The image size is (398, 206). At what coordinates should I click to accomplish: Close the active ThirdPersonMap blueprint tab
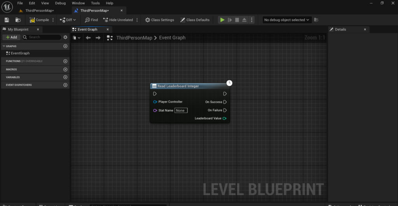(x=122, y=10)
